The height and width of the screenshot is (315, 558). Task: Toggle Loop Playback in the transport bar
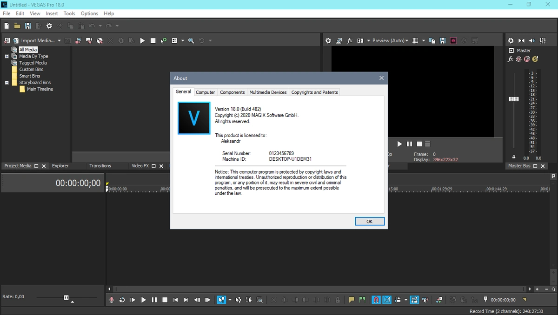(122, 300)
